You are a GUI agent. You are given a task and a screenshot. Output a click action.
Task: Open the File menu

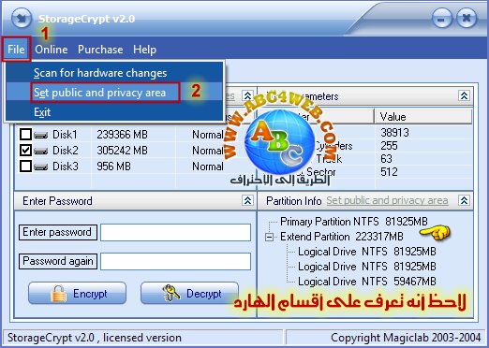click(x=16, y=50)
